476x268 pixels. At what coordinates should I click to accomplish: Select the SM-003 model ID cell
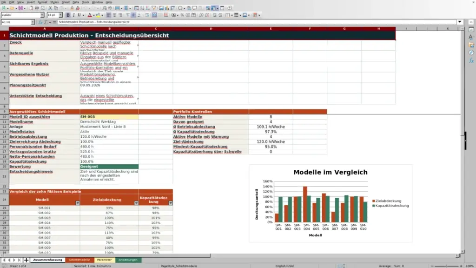click(x=109, y=117)
